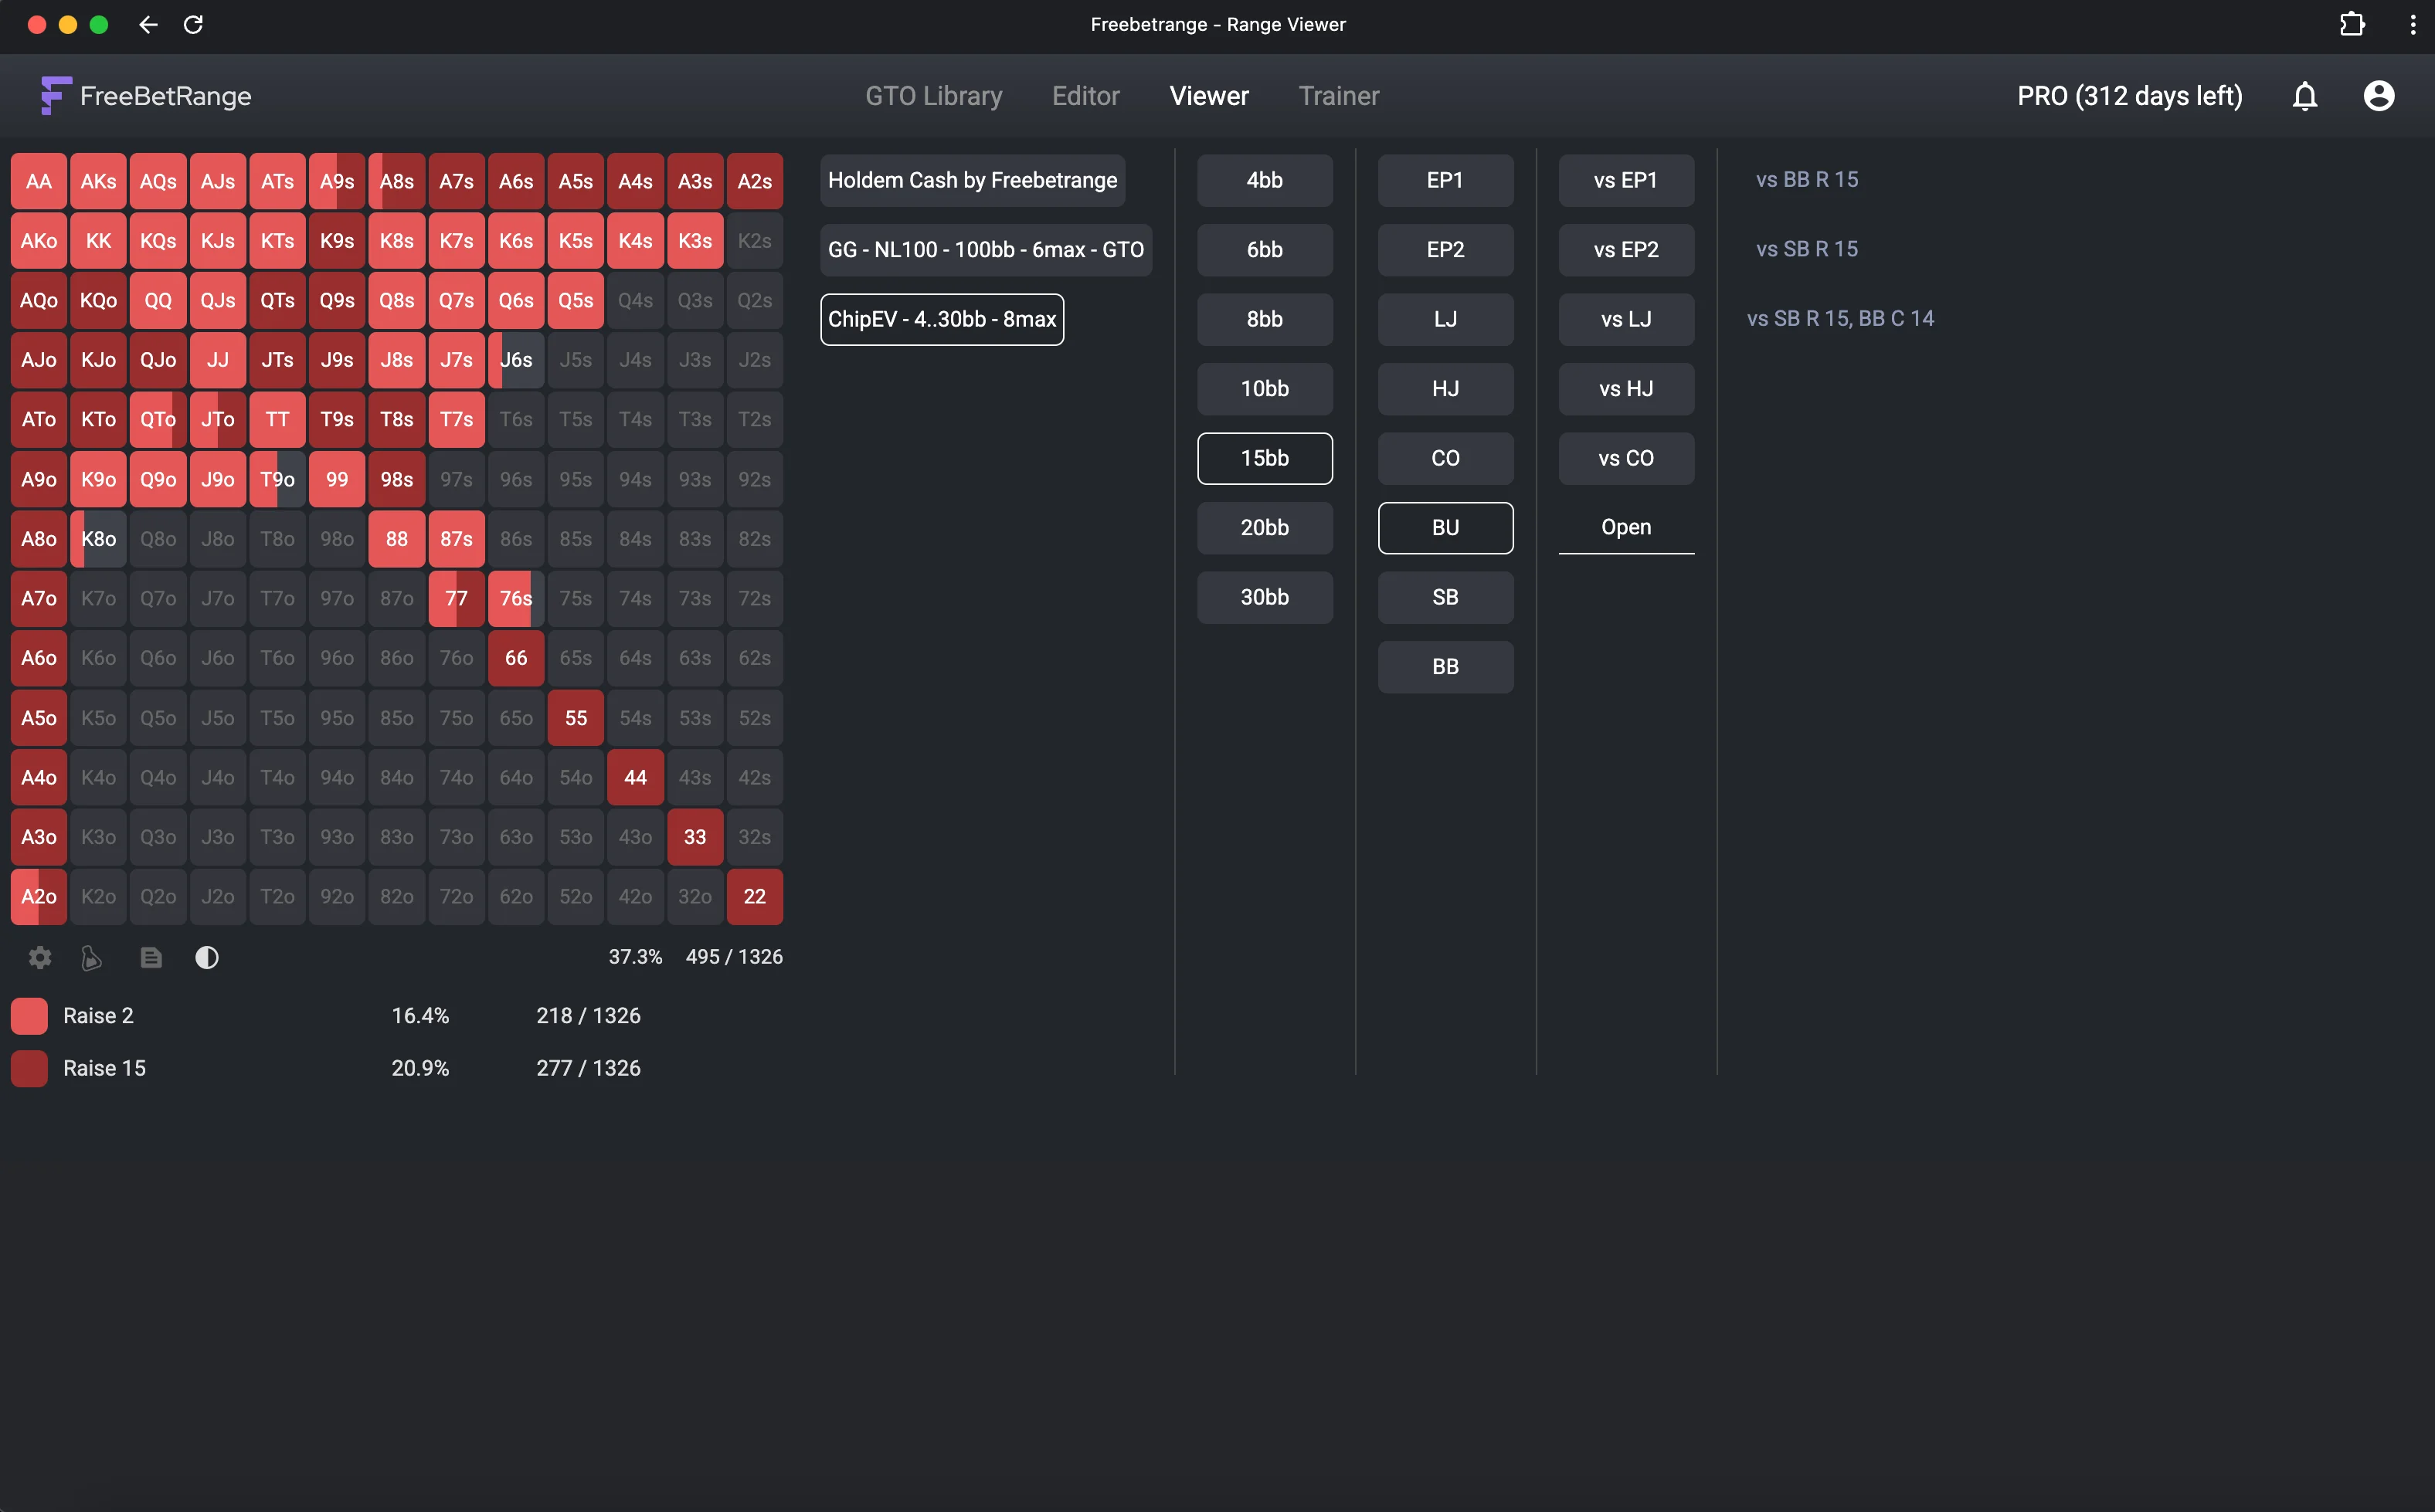The height and width of the screenshot is (1512, 2435).
Task: Click the J6s hand cell
Action: point(516,360)
